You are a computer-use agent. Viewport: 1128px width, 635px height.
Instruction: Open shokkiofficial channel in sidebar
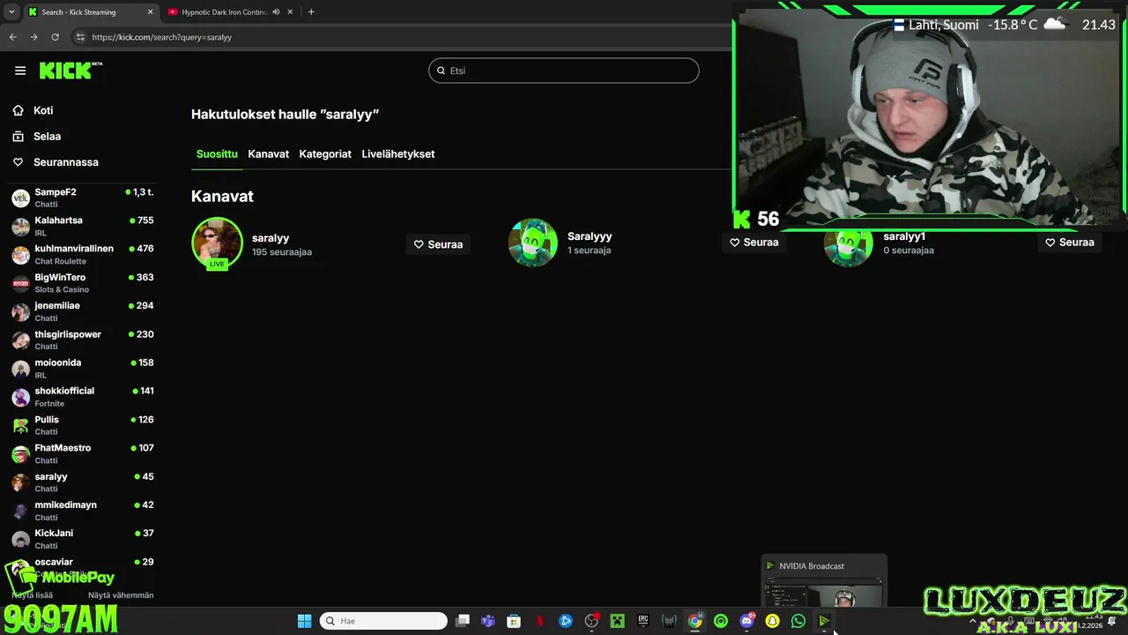point(82,397)
